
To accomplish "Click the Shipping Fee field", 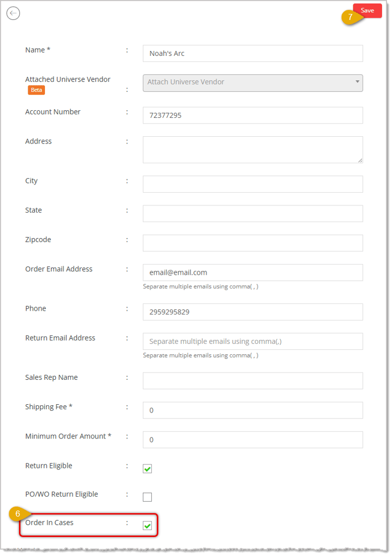I will [x=253, y=411].
